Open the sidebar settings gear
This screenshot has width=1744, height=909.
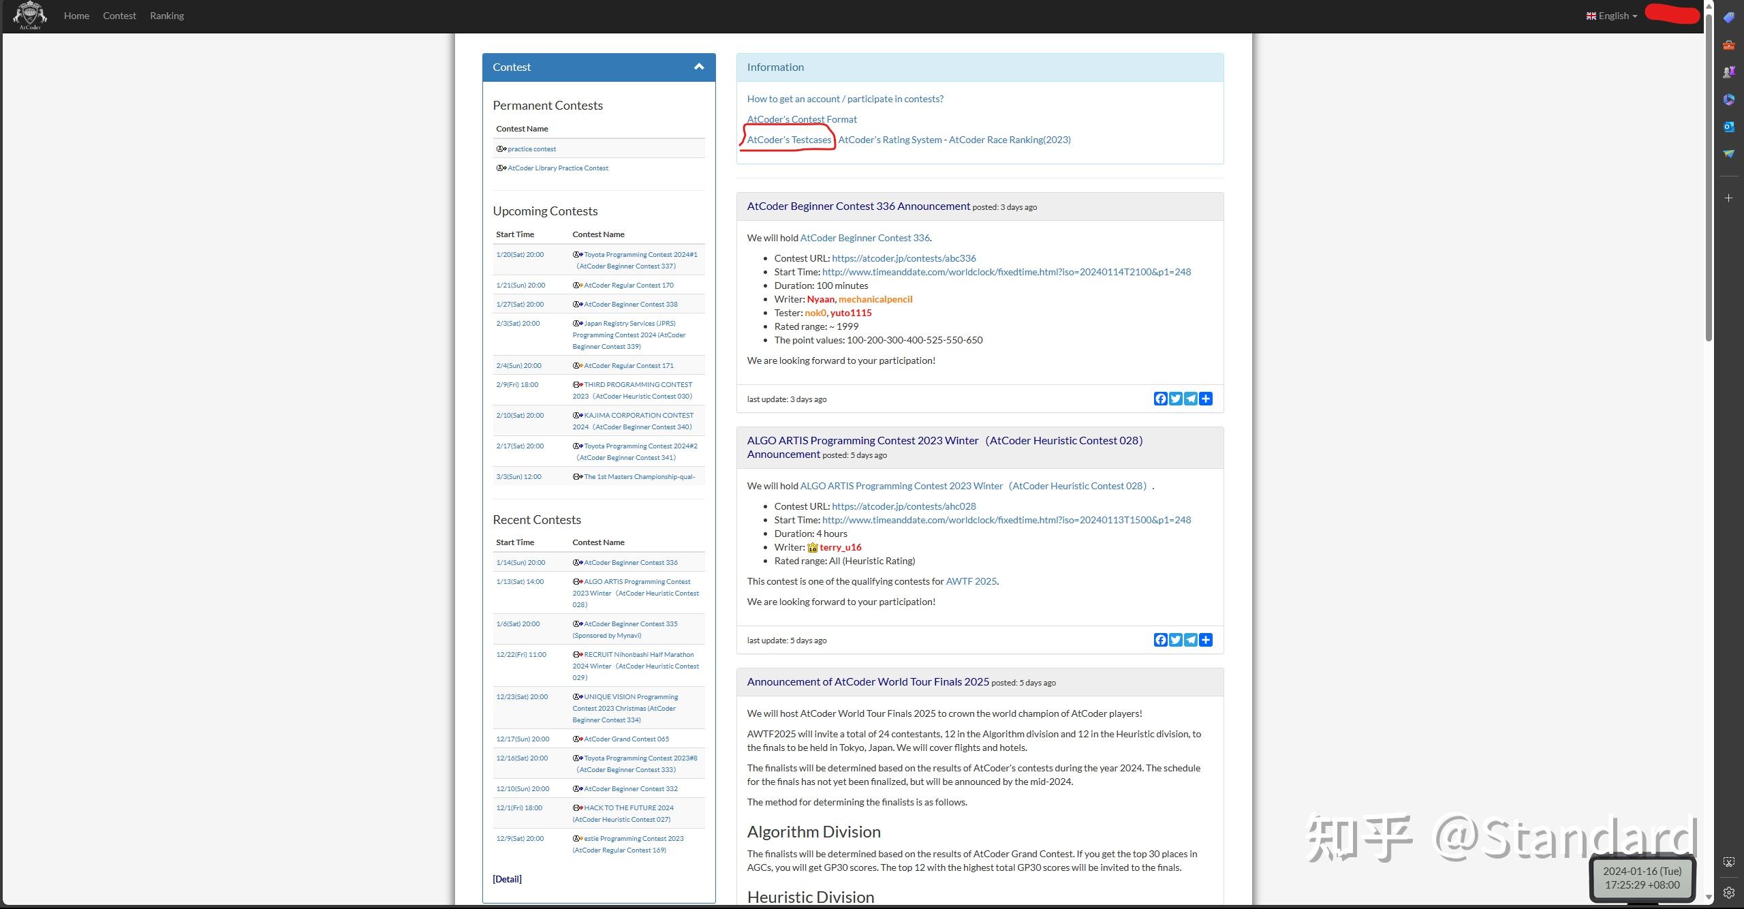coord(1728,893)
